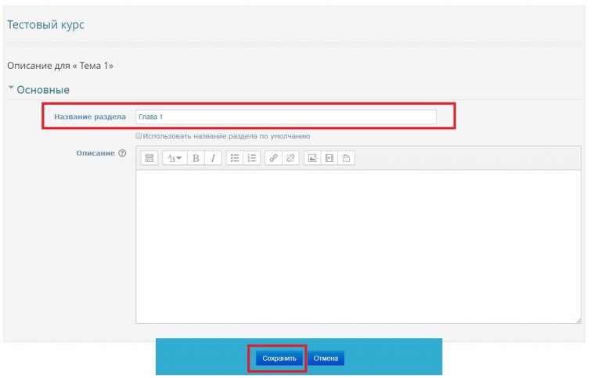This screenshot has height=378, width=601.
Task: Collapse the Основные section
Action: tap(11, 89)
